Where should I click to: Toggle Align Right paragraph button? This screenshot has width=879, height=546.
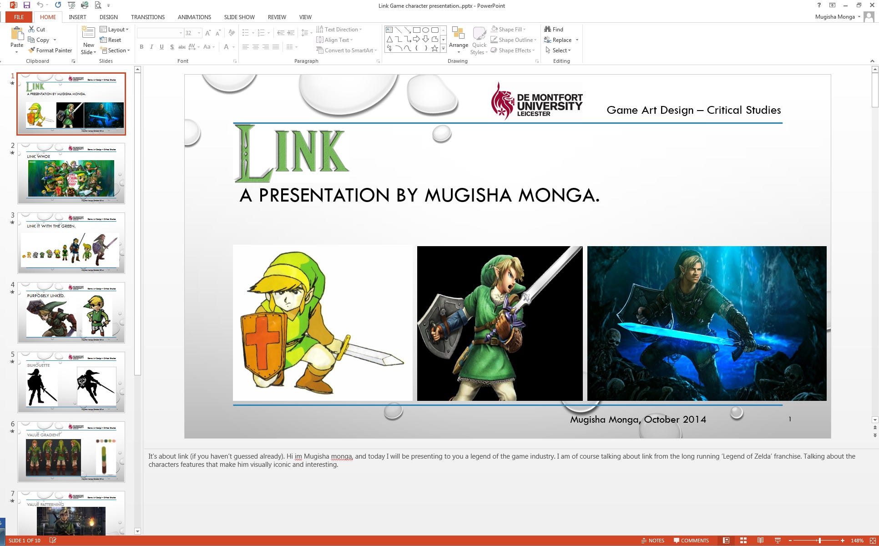266,47
